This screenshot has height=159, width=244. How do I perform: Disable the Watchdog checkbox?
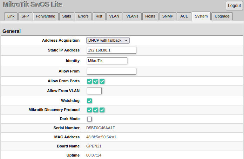89,101
